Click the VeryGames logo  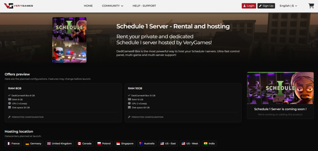coord(18,6)
